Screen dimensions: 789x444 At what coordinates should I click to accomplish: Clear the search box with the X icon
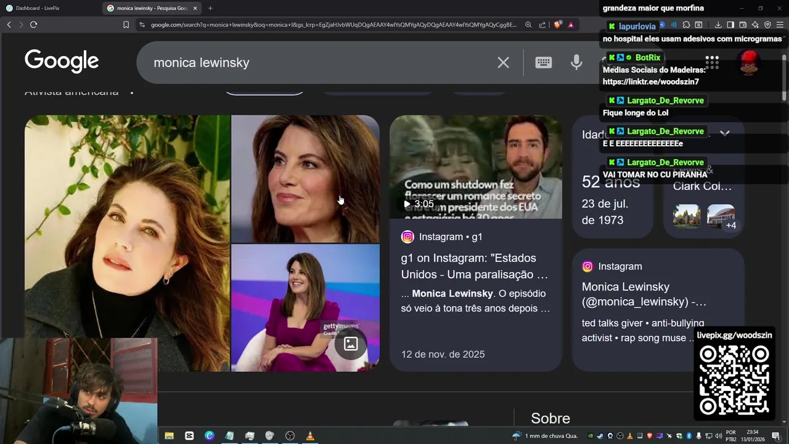[x=504, y=62]
